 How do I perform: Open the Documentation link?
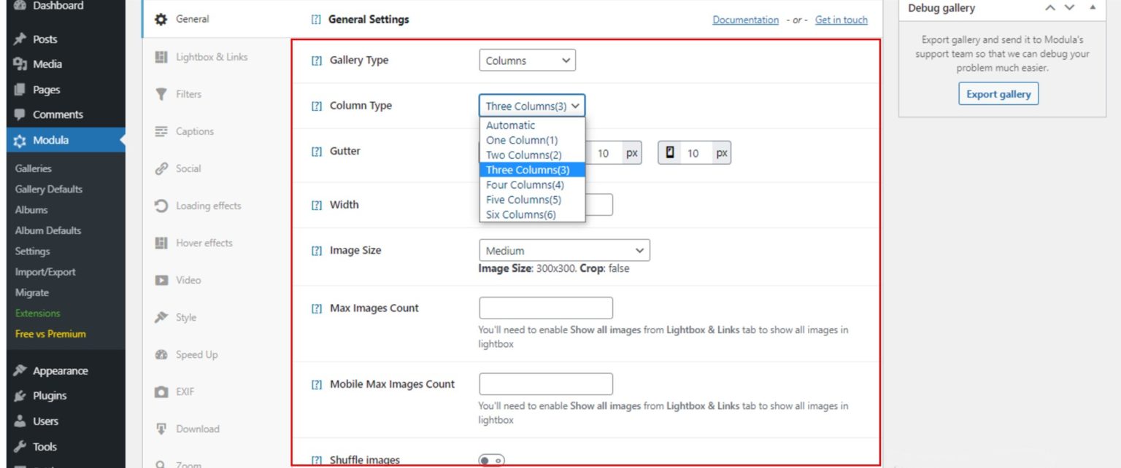pos(745,20)
